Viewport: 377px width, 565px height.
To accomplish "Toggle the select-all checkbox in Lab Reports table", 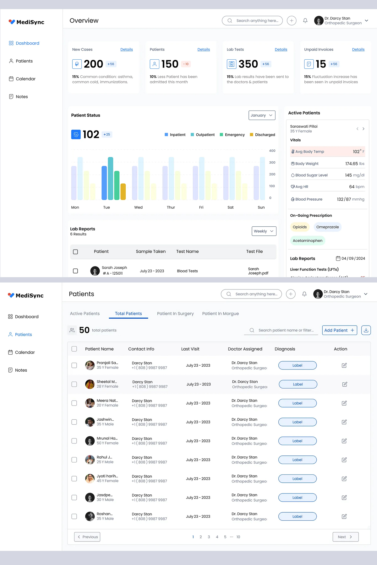I will click(x=75, y=252).
